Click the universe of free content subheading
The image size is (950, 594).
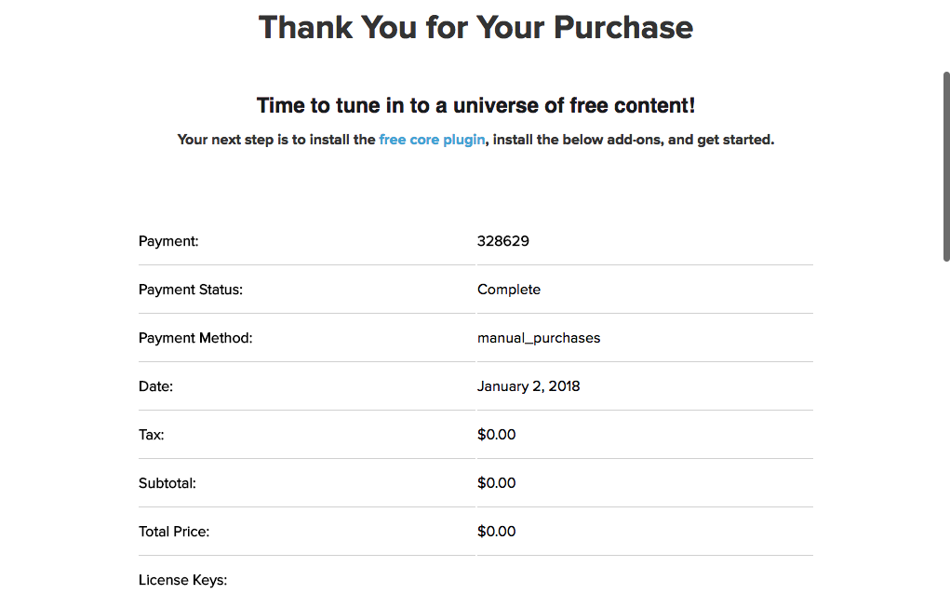tap(475, 105)
